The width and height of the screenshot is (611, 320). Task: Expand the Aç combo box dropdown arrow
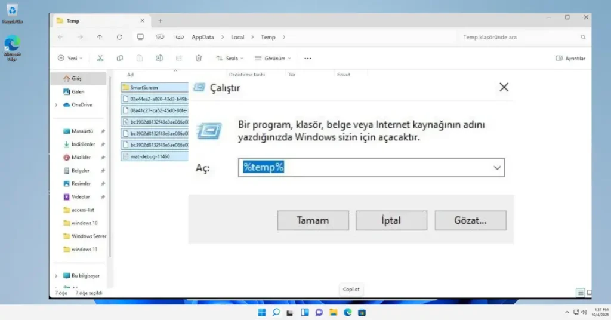497,168
